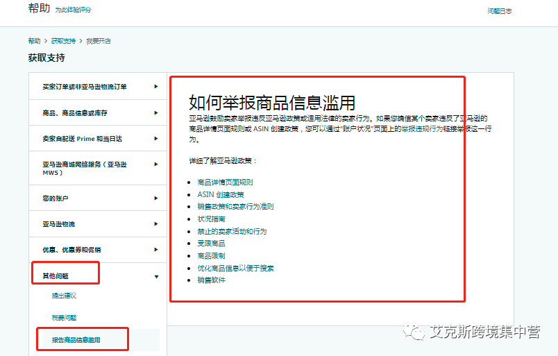Click 获取支持 page heading
The height and width of the screenshot is (356, 558).
coord(46,58)
